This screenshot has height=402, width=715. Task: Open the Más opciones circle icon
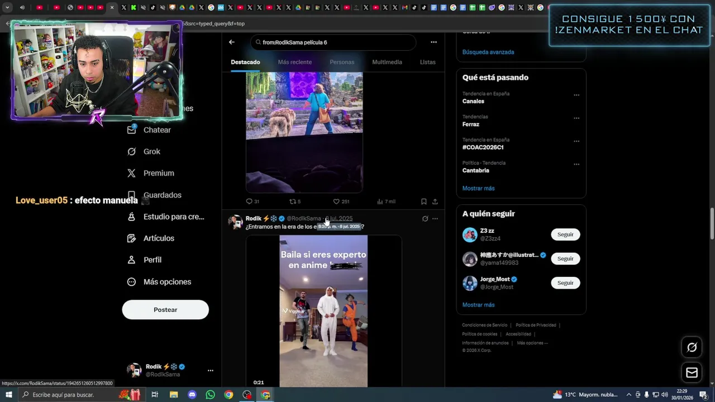[x=132, y=281]
